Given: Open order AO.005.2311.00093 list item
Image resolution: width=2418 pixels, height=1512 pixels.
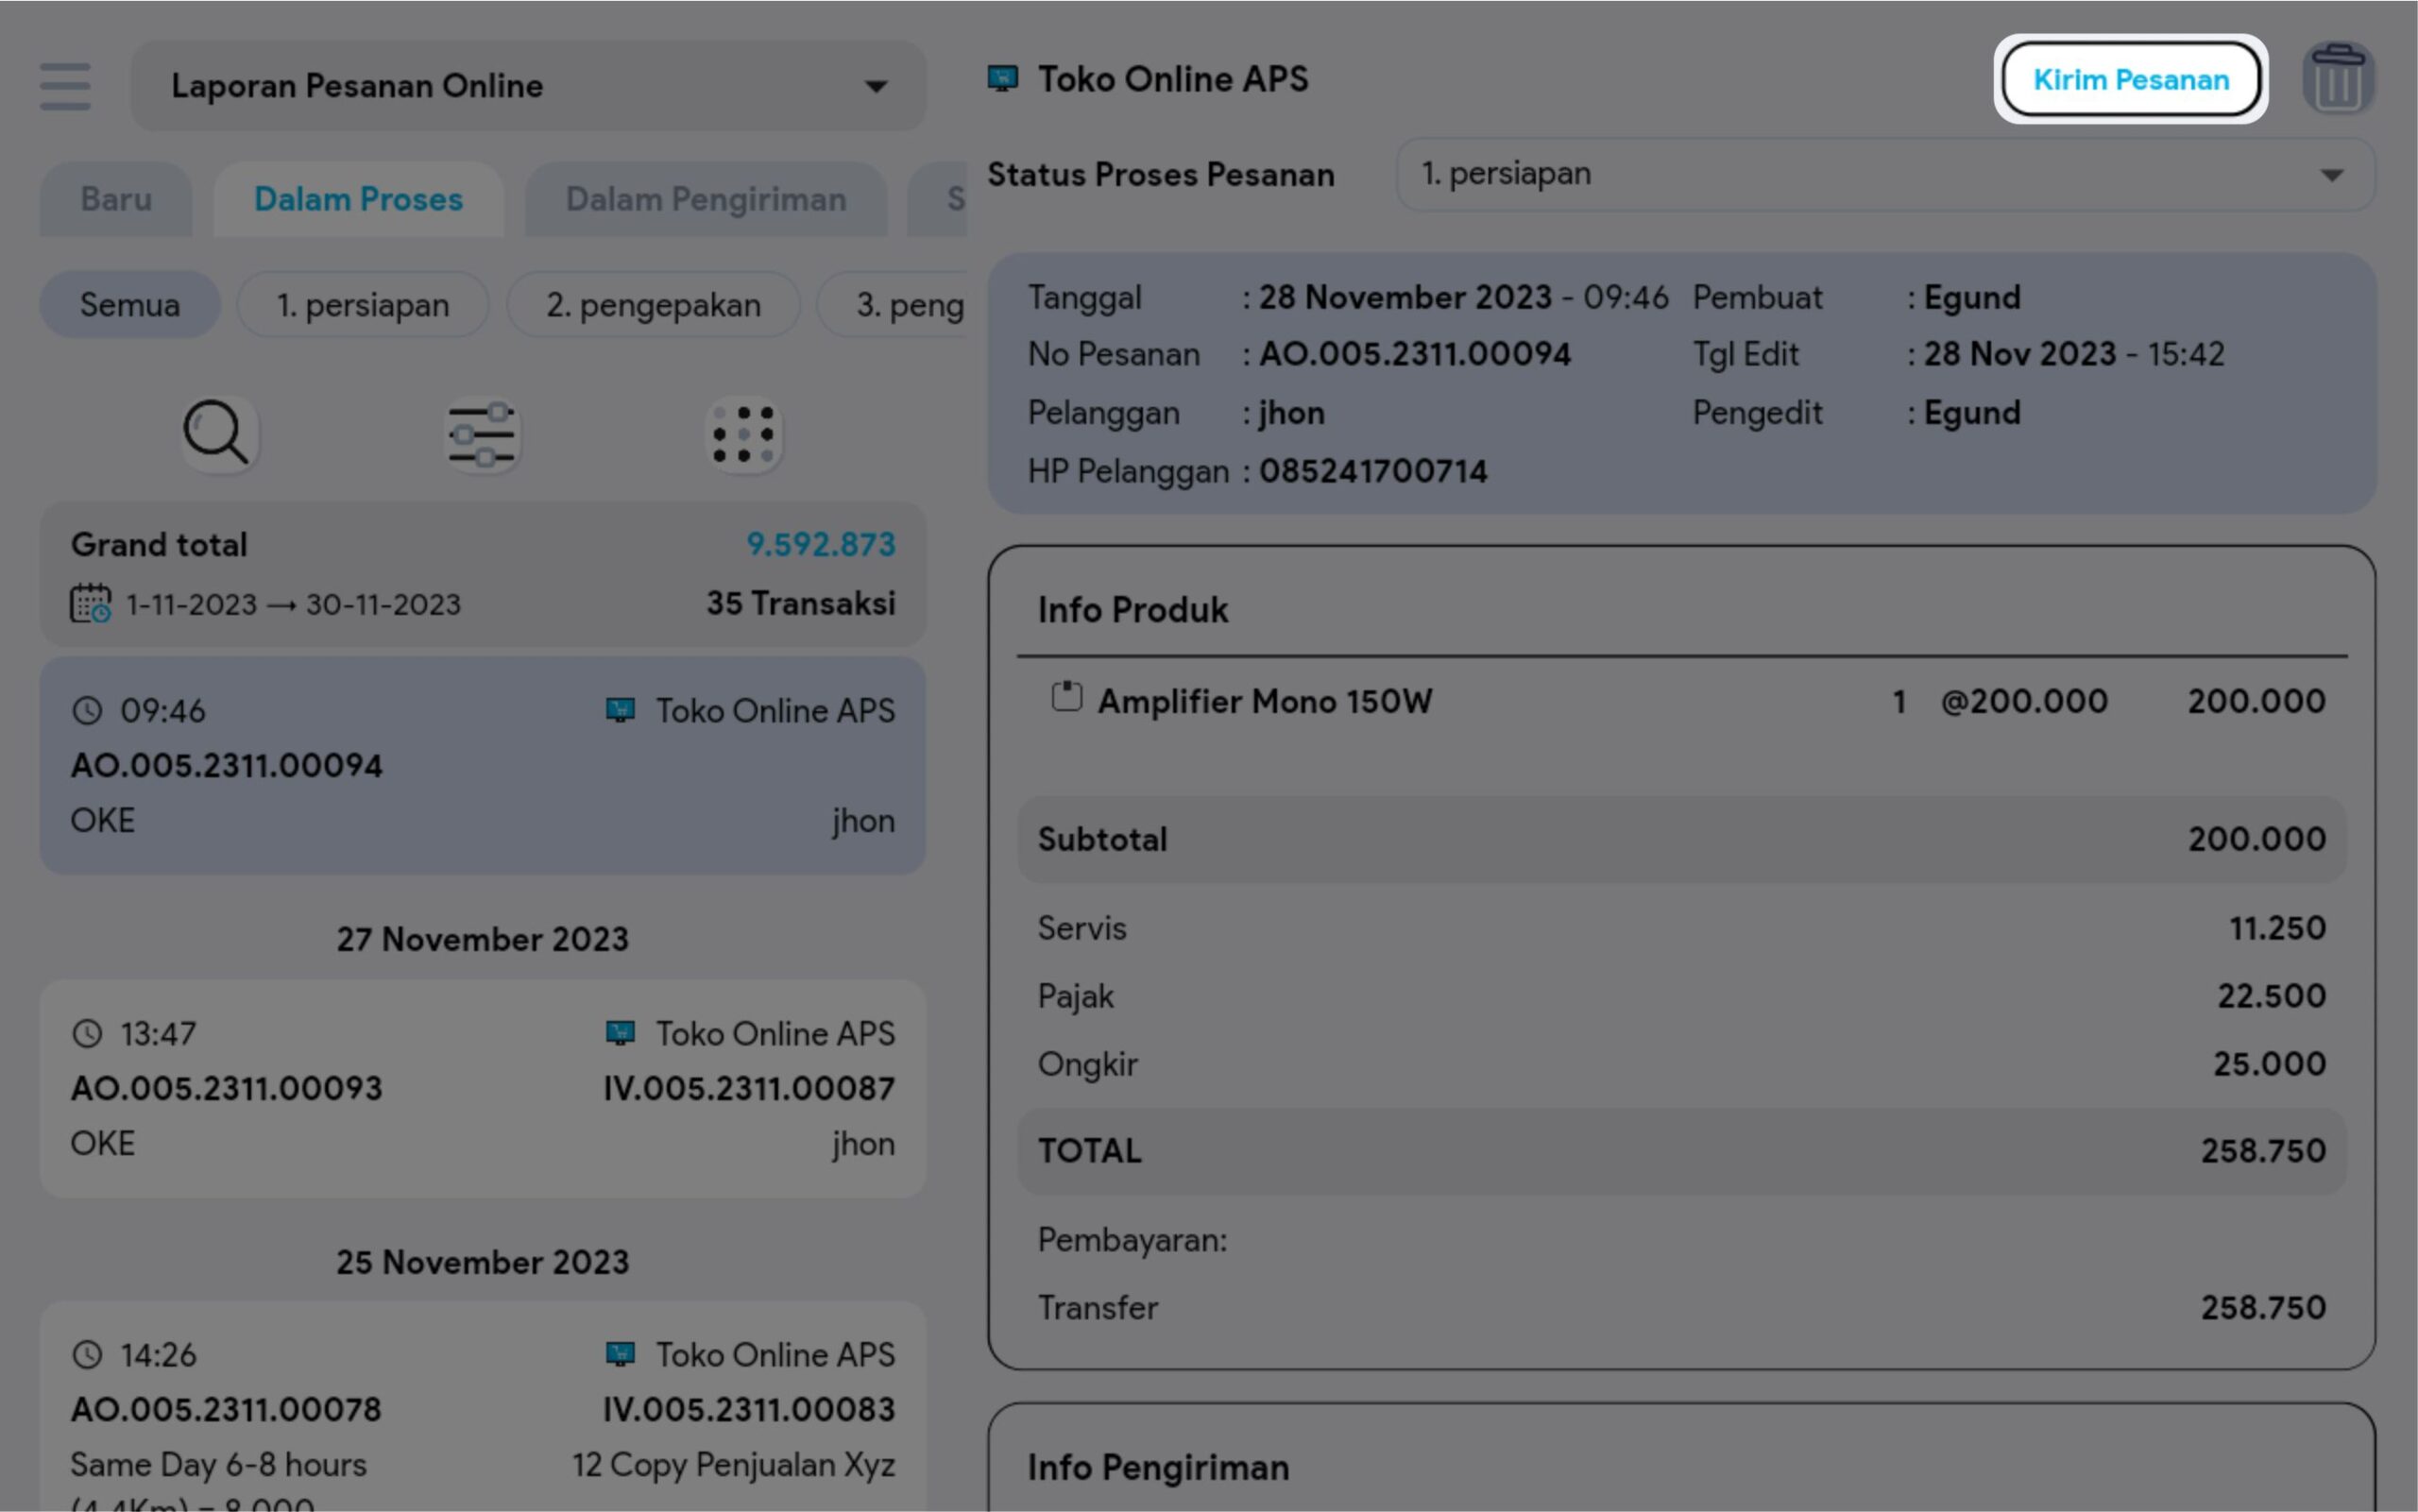Looking at the screenshot, I should coord(482,1088).
